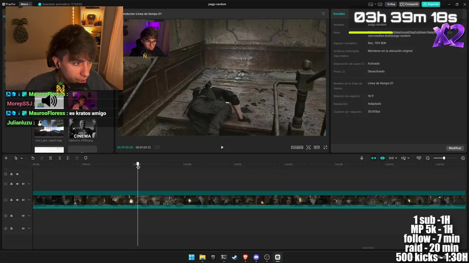Image resolution: width=469 pixels, height=263 pixels.
Task: Click the trash delete icon in timeline toolbar
Action: [x=77, y=158]
